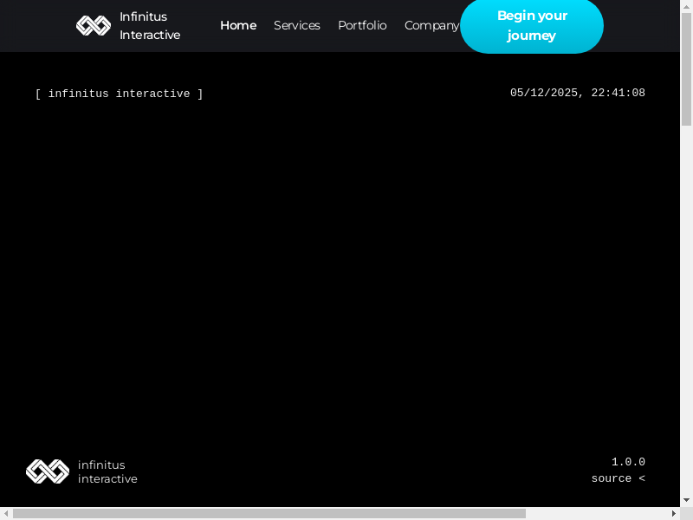Click the footer infinity logo icon

click(48, 471)
